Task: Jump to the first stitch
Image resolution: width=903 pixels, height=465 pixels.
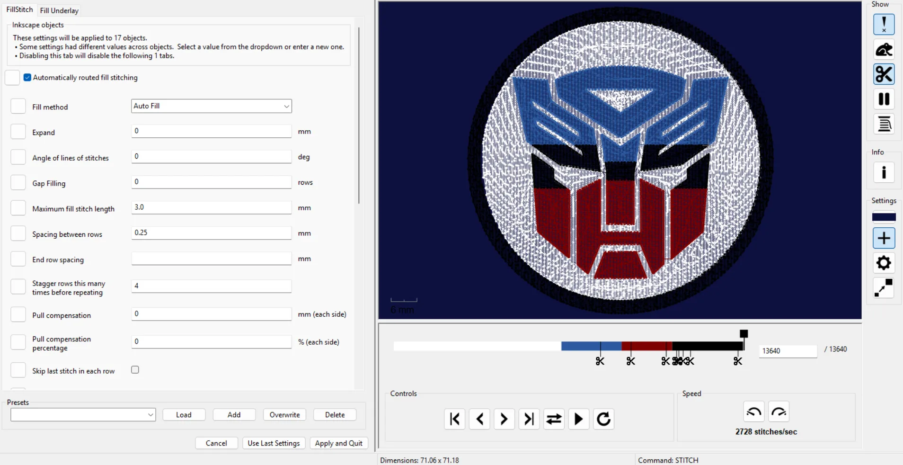Action: pyautogui.click(x=455, y=419)
